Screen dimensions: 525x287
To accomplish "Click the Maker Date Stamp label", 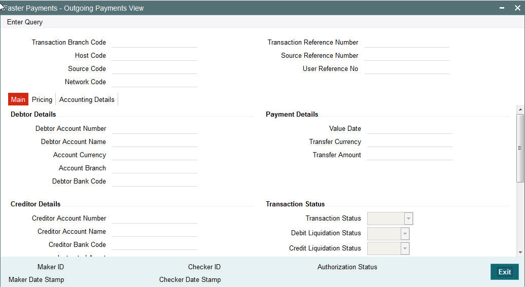I will (37, 279).
